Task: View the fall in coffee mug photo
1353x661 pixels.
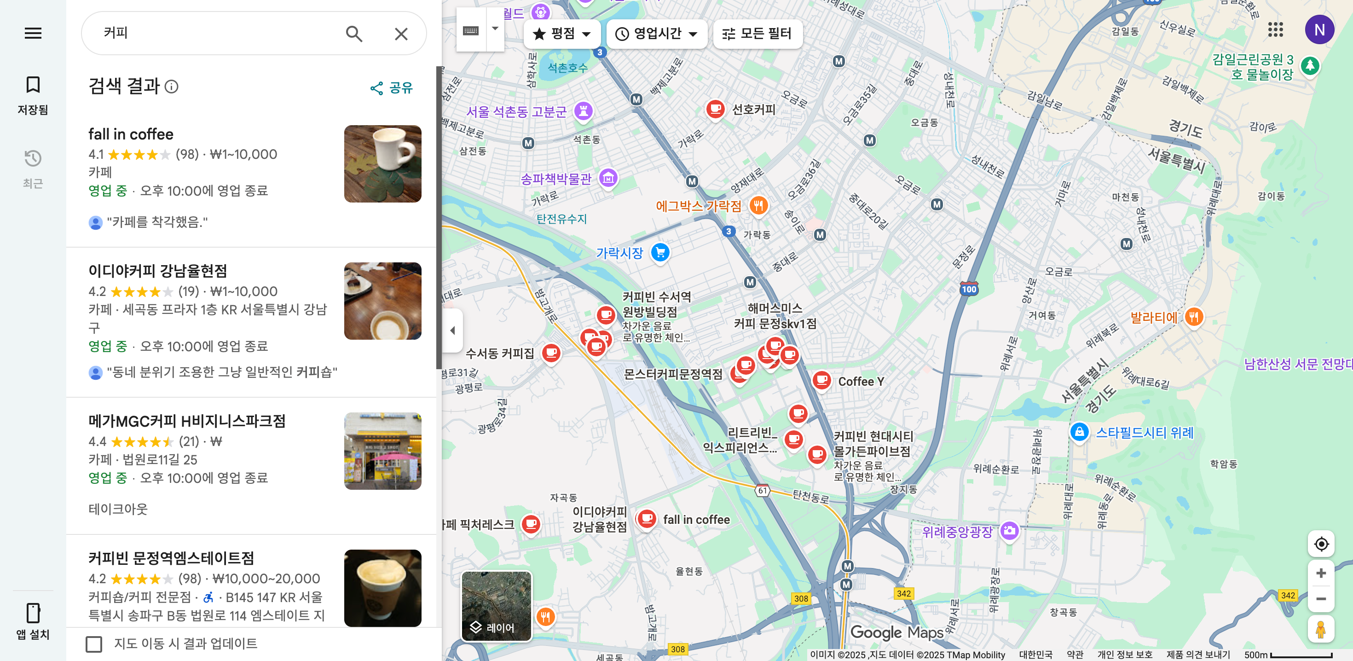Action: pyautogui.click(x=382, y=163)
